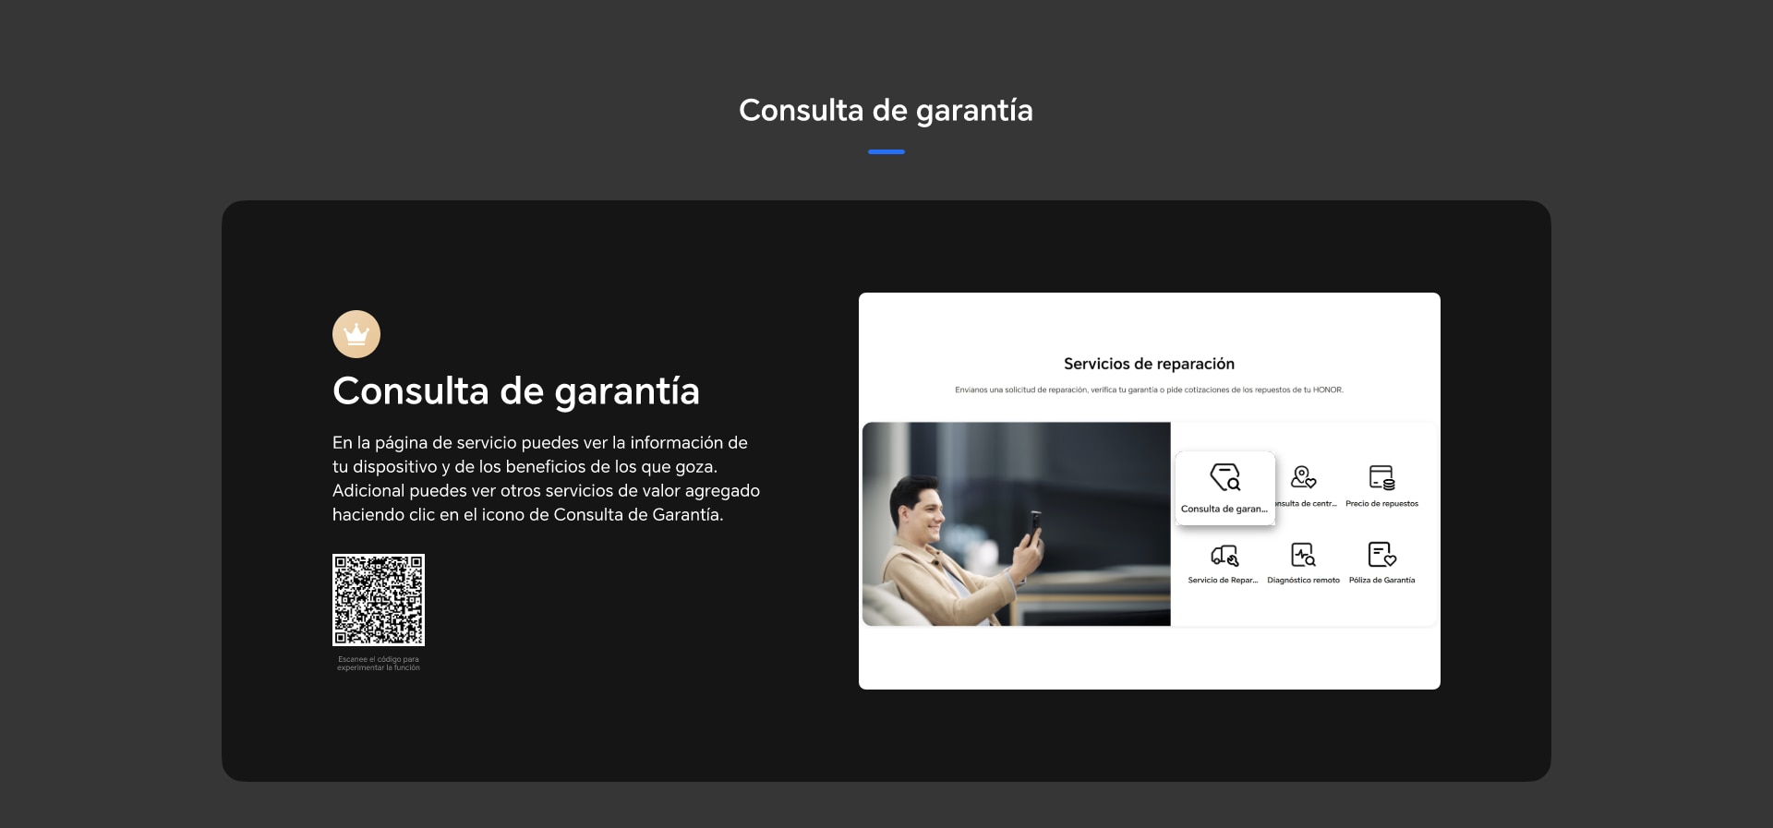Click the Precio de repuestos icon
The height and width of the screenshot is (828, 1773).
click(x=1381, y=477)
